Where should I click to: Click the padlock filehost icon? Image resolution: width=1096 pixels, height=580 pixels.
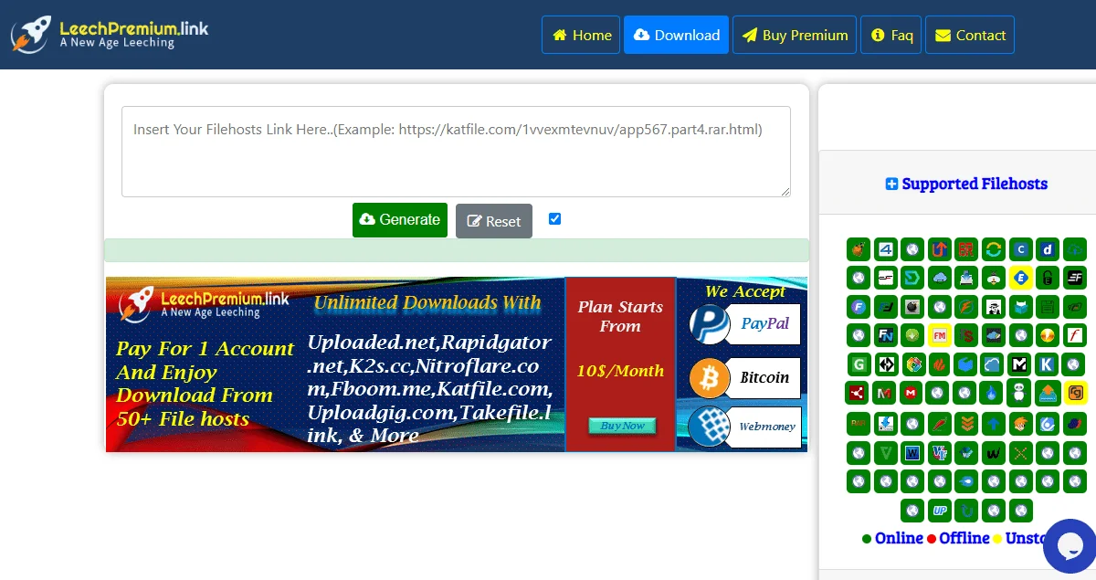[1048, 278]
